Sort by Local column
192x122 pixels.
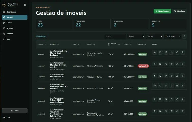point(91,44)
